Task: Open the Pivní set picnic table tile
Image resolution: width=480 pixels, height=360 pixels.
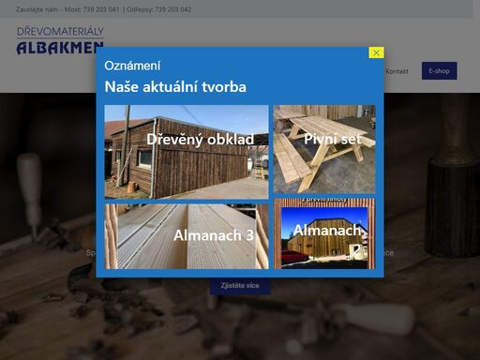Action: click(x=324, y=149)
